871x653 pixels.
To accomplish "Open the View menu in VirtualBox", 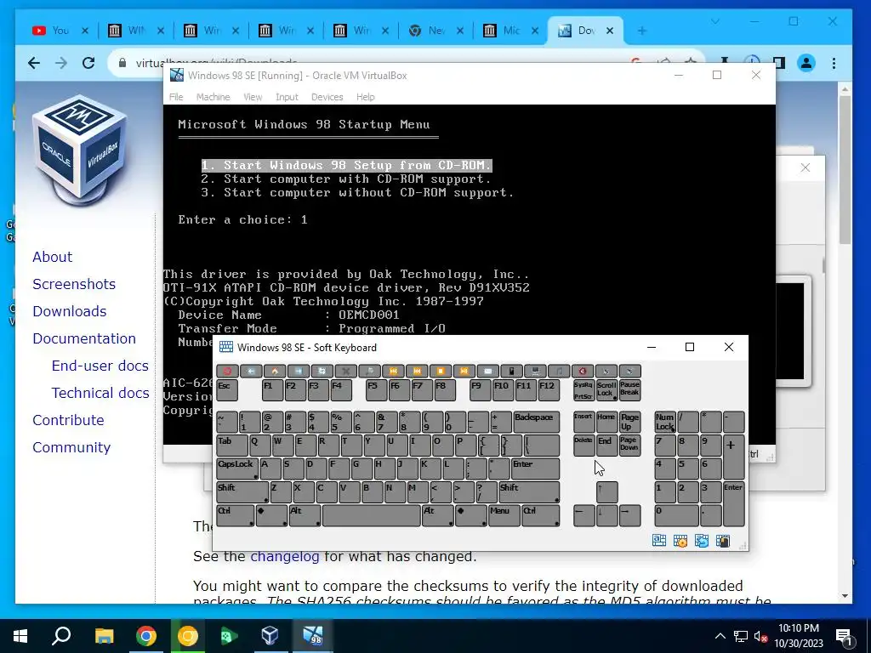I will click(253, 97).
